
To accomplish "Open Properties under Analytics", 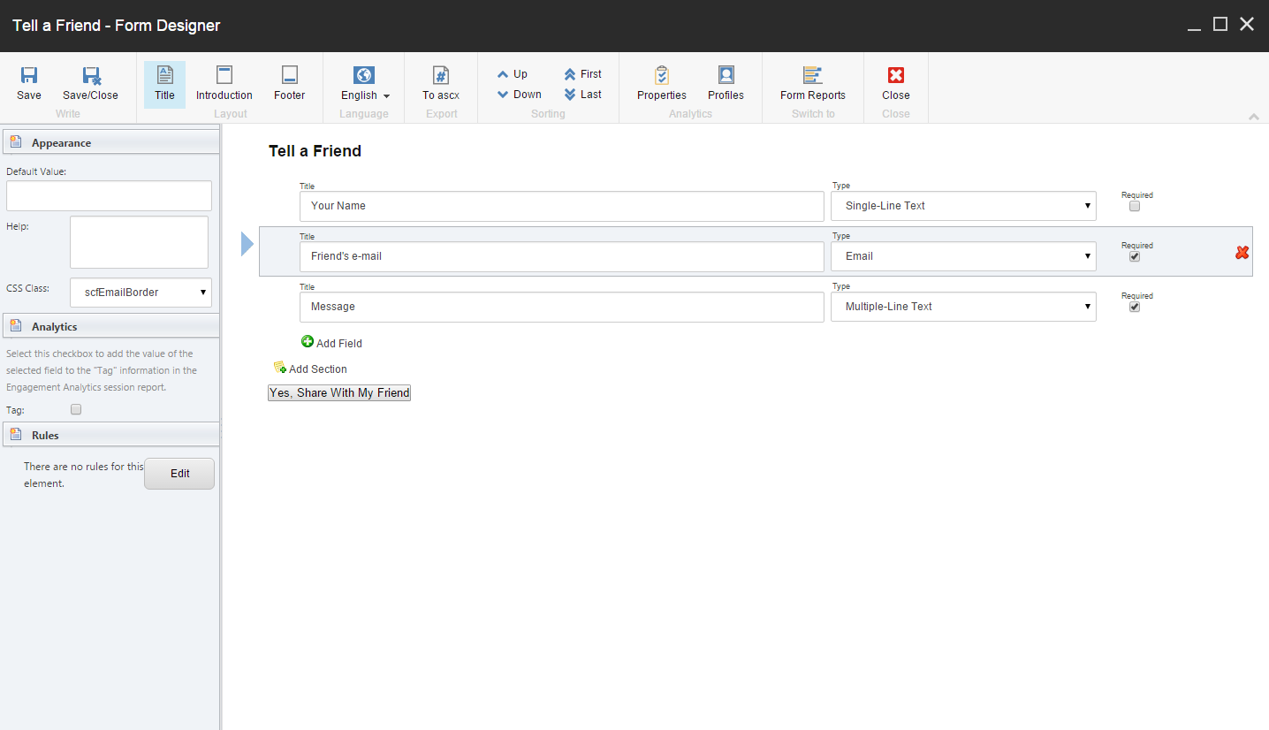I will (x=661, y=84).
